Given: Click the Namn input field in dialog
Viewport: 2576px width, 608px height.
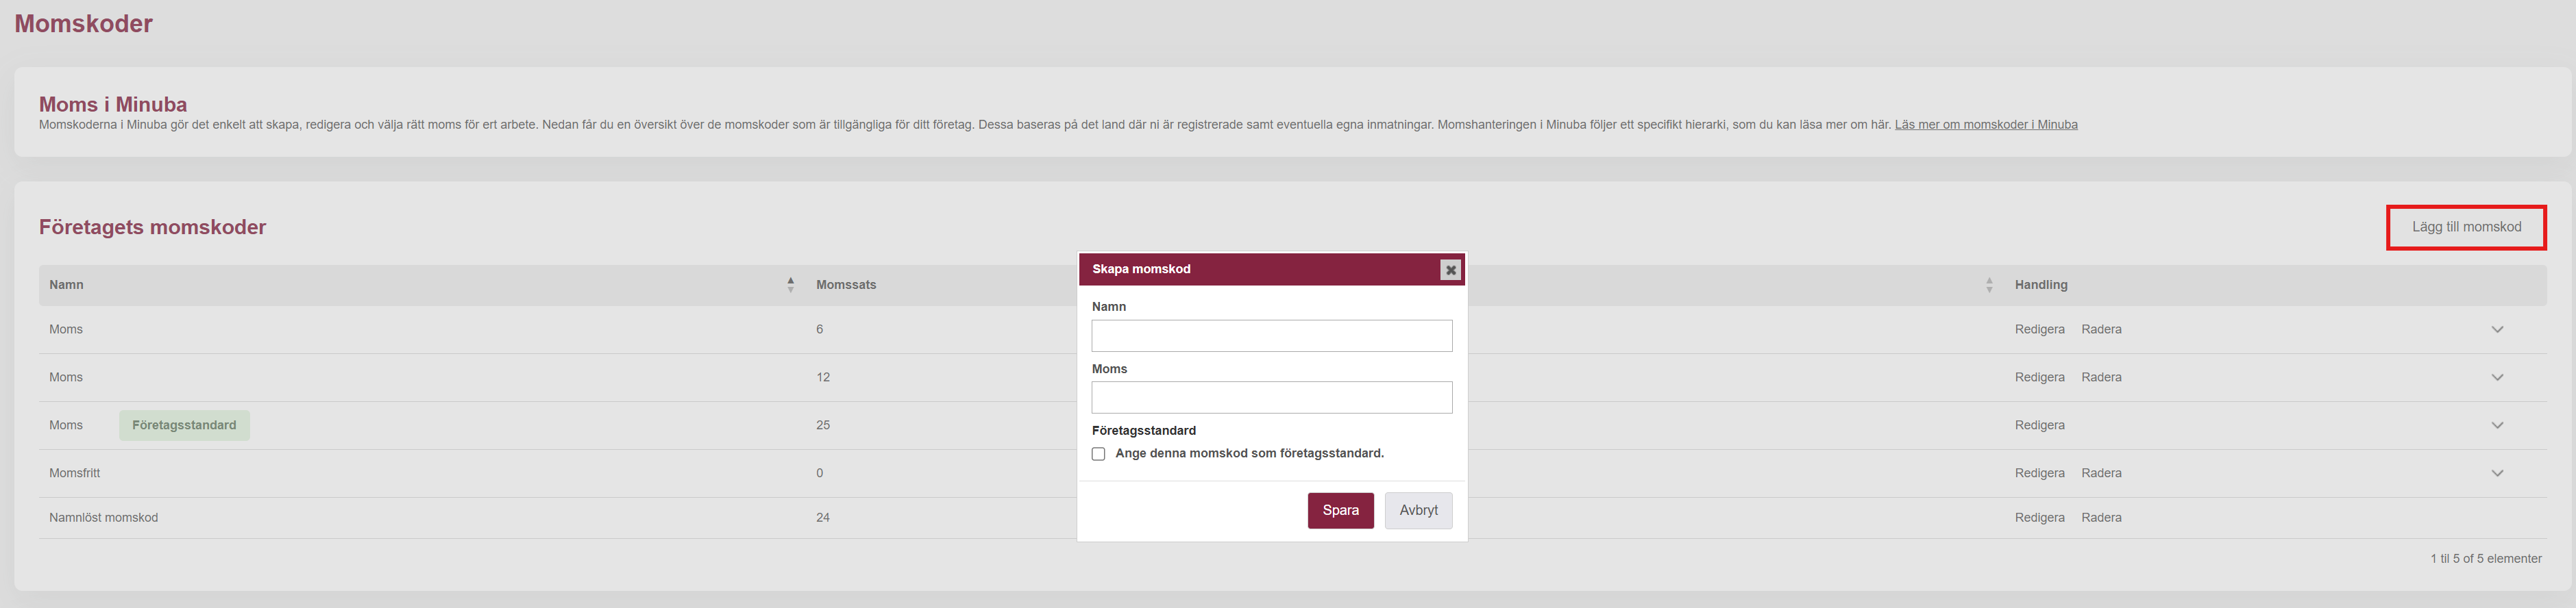Looking at the screenshot, I should click(1271, 335).
